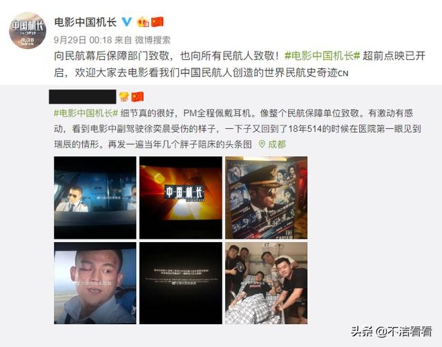The width and height of the screenshot is (442, 347).
Task: Click the crown badge after the redacted username
Action: [x=124, y=97]
